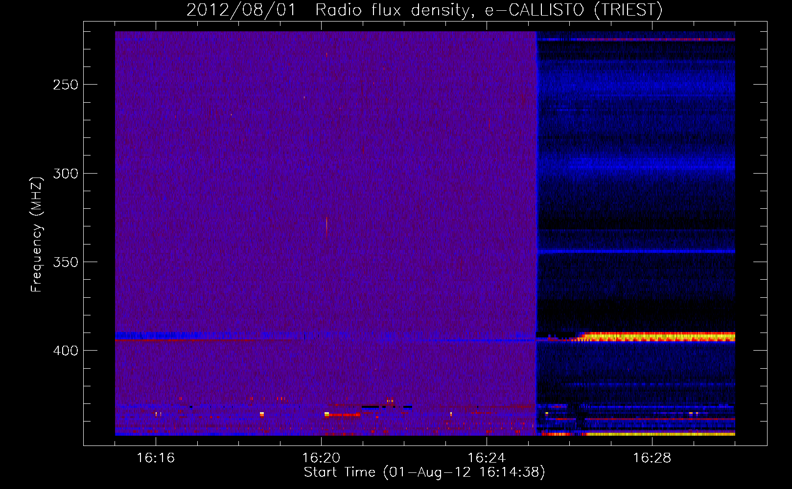Click the 350 frequency tick label
Screen dimensions: 792x489
(x=66, y=262)
